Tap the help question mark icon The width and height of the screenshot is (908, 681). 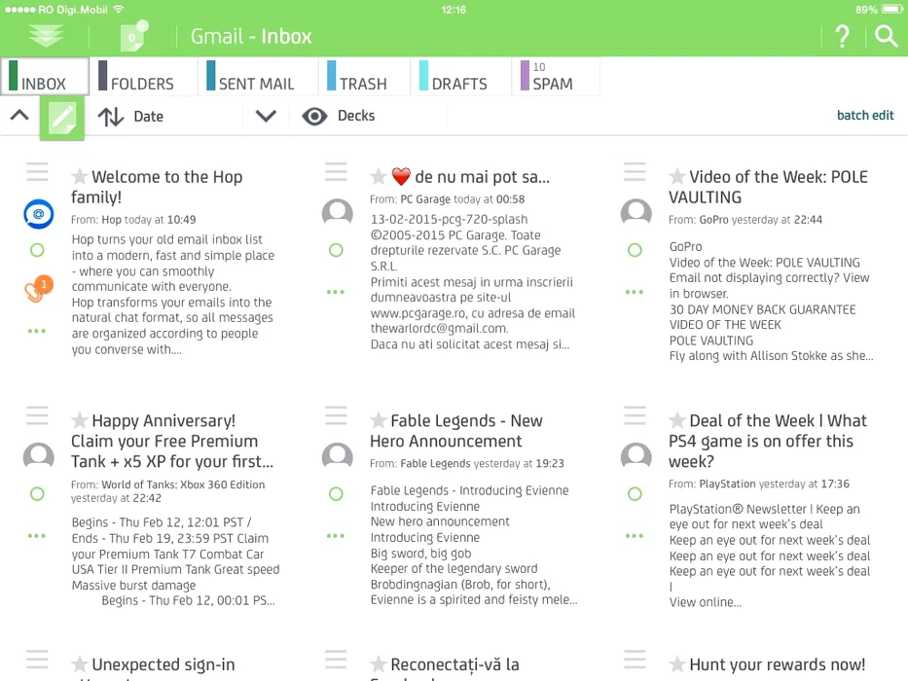click(x=843, y=37)
